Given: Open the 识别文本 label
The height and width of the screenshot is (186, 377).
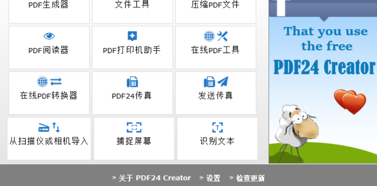Looking at the screenshot, I should 217,141.
